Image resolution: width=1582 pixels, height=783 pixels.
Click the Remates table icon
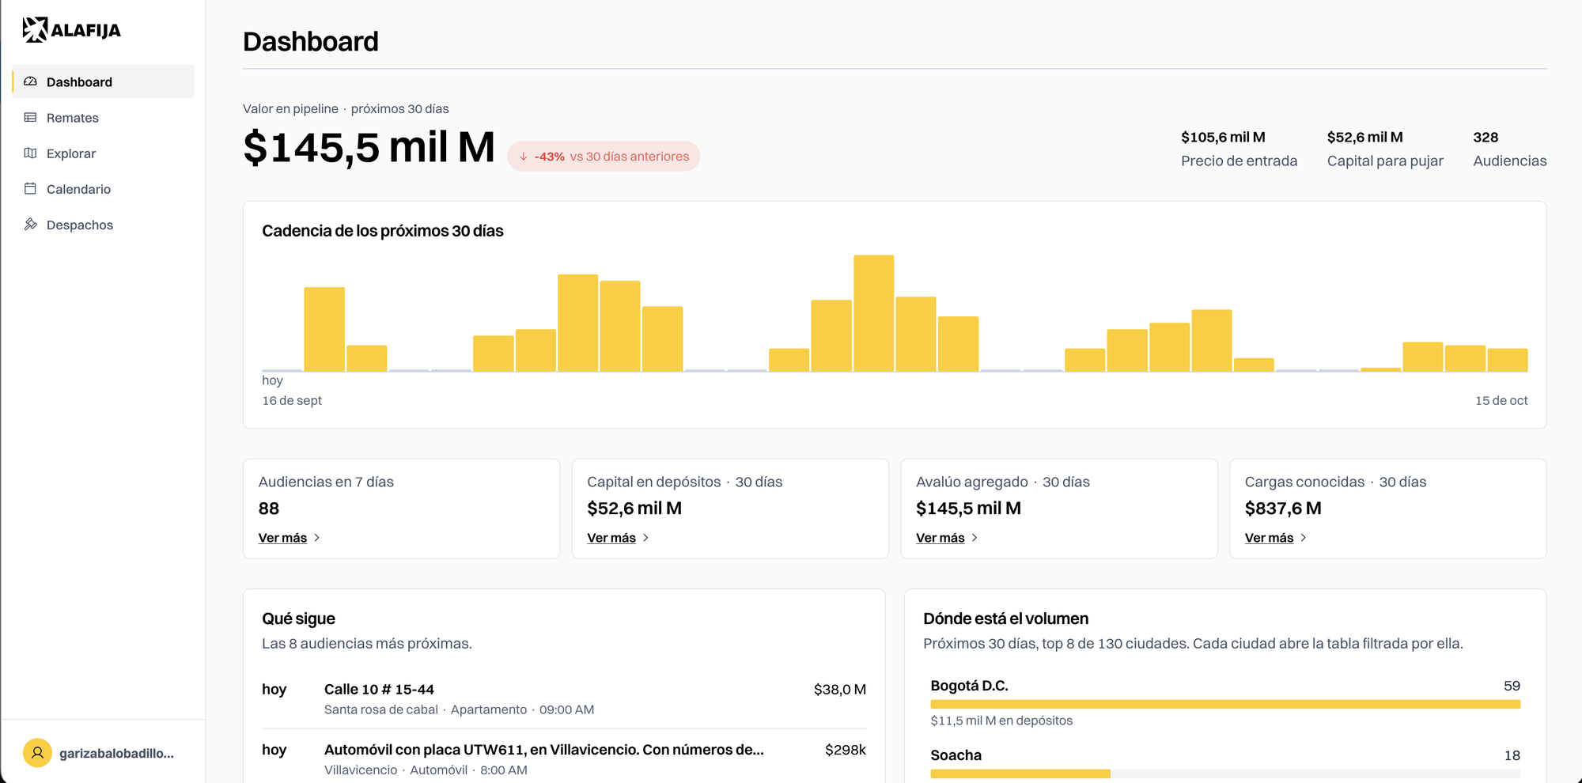click(30, 117)
